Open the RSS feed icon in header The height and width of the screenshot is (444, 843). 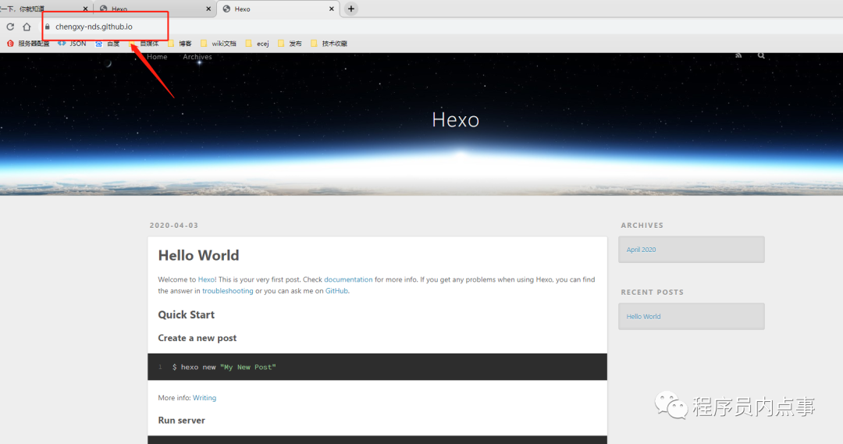(x=738, y=55)
